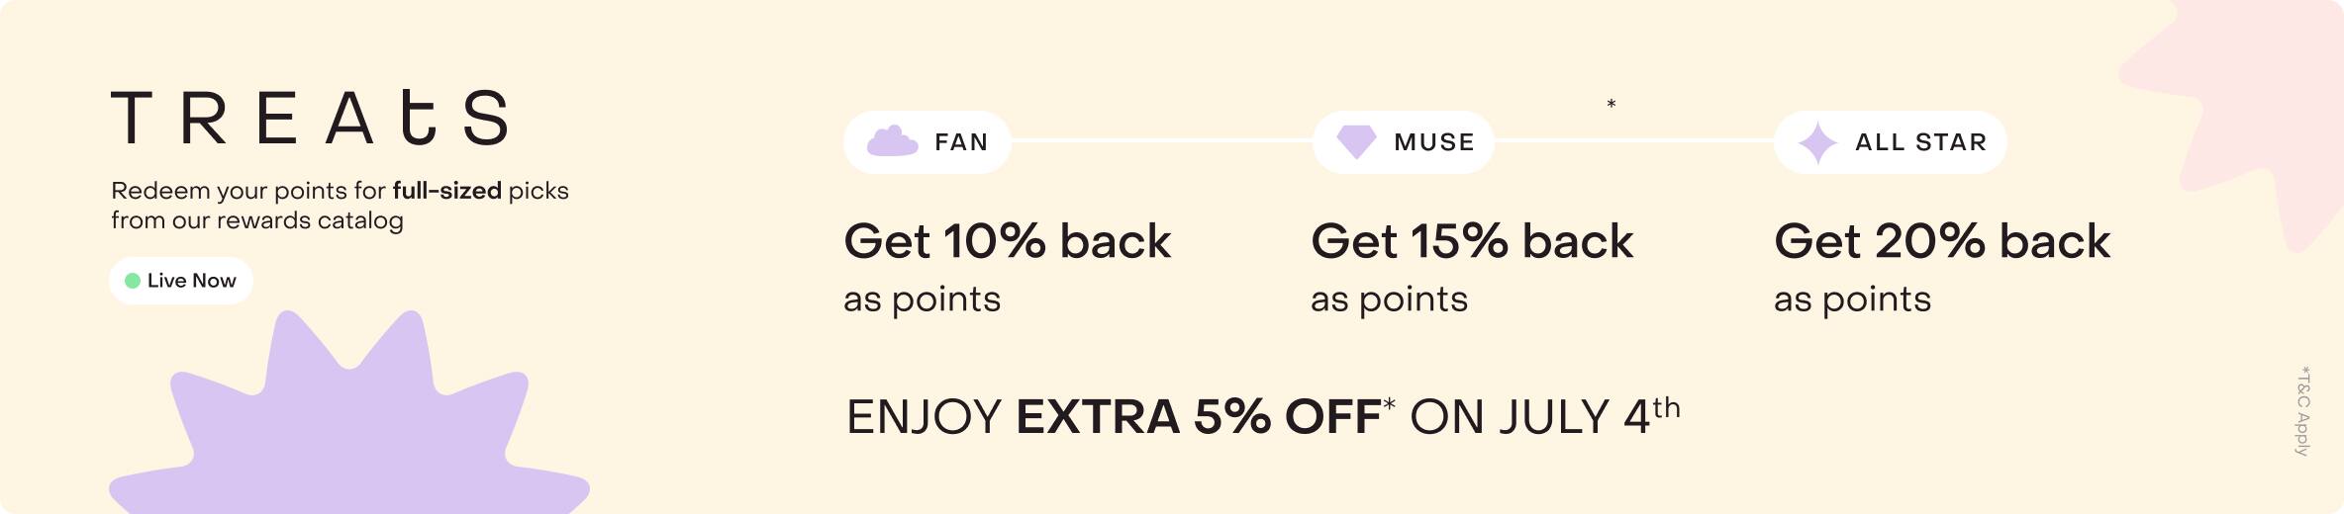
Task: Click the asterisk above the tier line
Action: pos(1611,104)
